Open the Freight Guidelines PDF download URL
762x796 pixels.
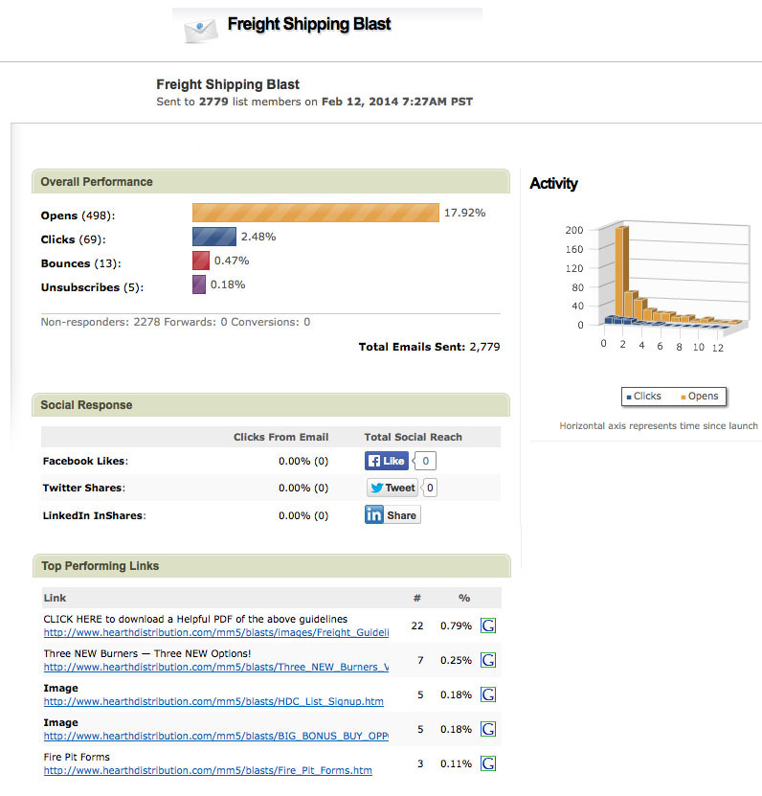click(x=215, y=633)
